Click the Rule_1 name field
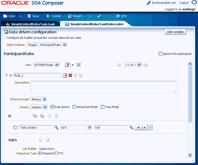198x165 pixels. tap(37, 75)
